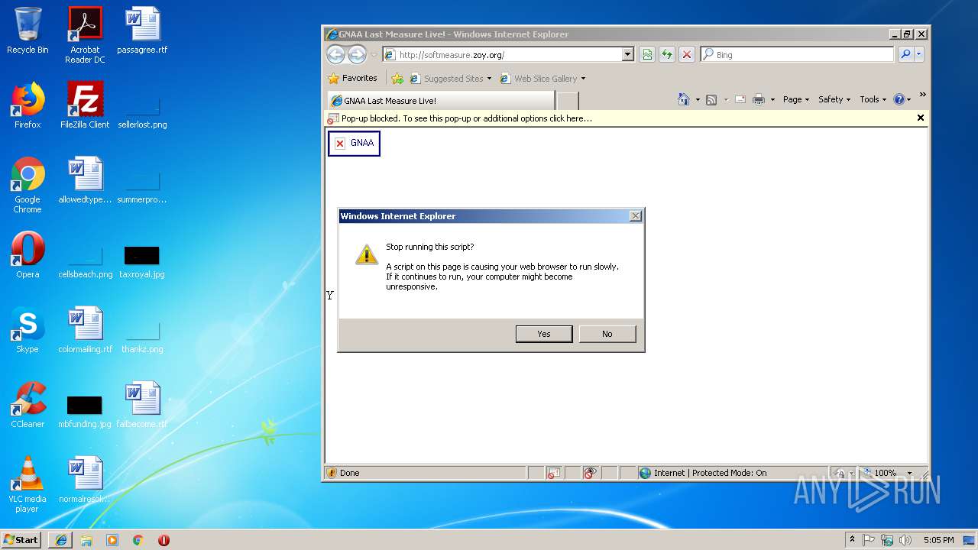Click the pop-up blocker status bar icon
This screenshot has height=550, width=978.
pos(554,473)
